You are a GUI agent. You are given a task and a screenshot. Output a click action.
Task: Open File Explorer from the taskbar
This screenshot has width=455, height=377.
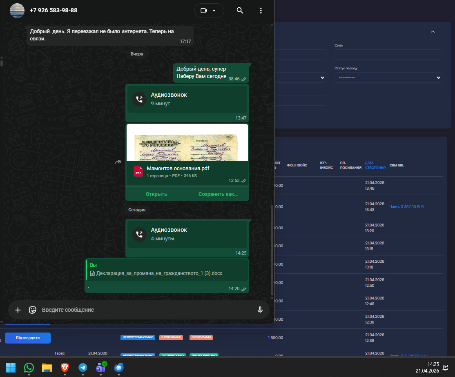coord(47,368)
